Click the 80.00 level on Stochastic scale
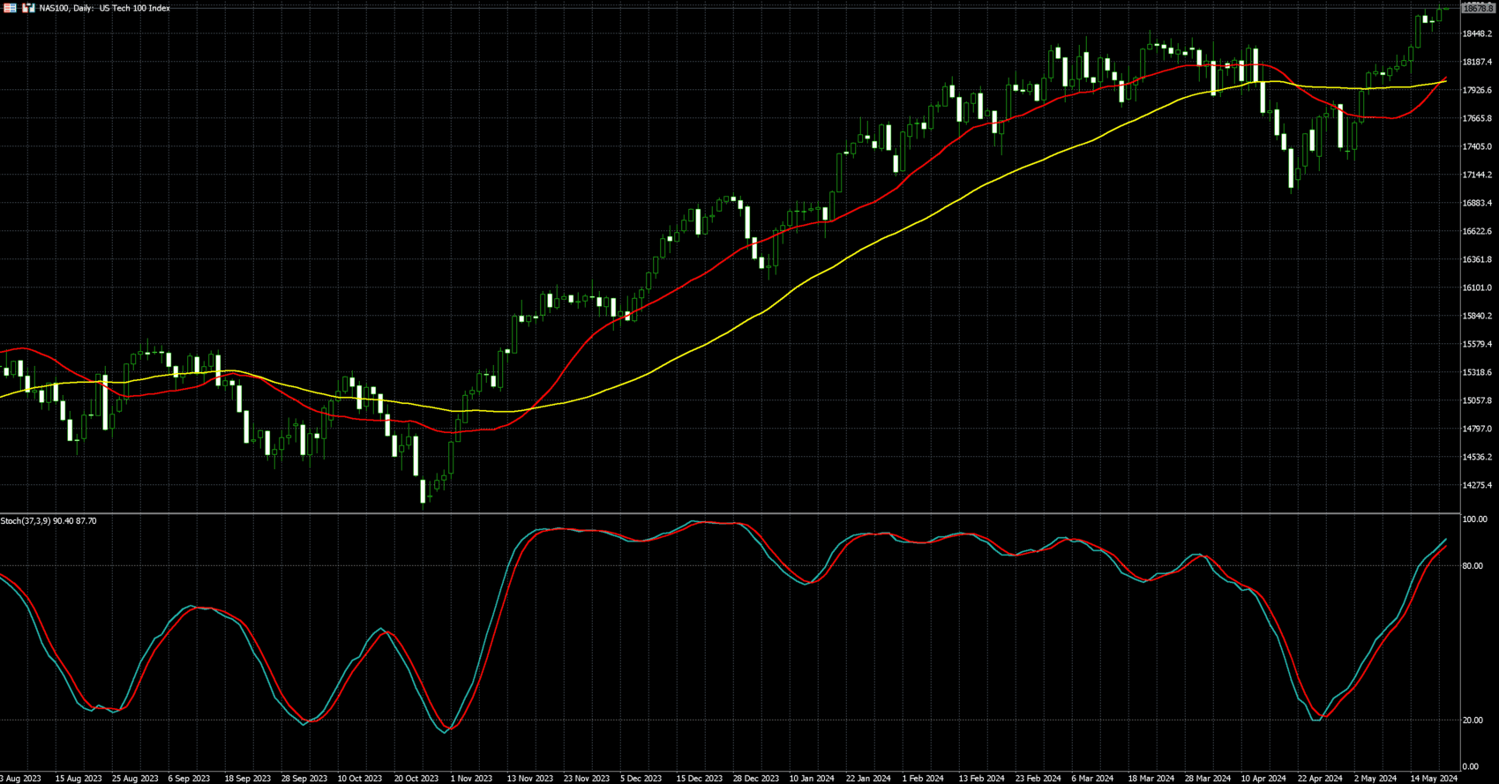The image size is (1499, 784). click(1473, 566)
